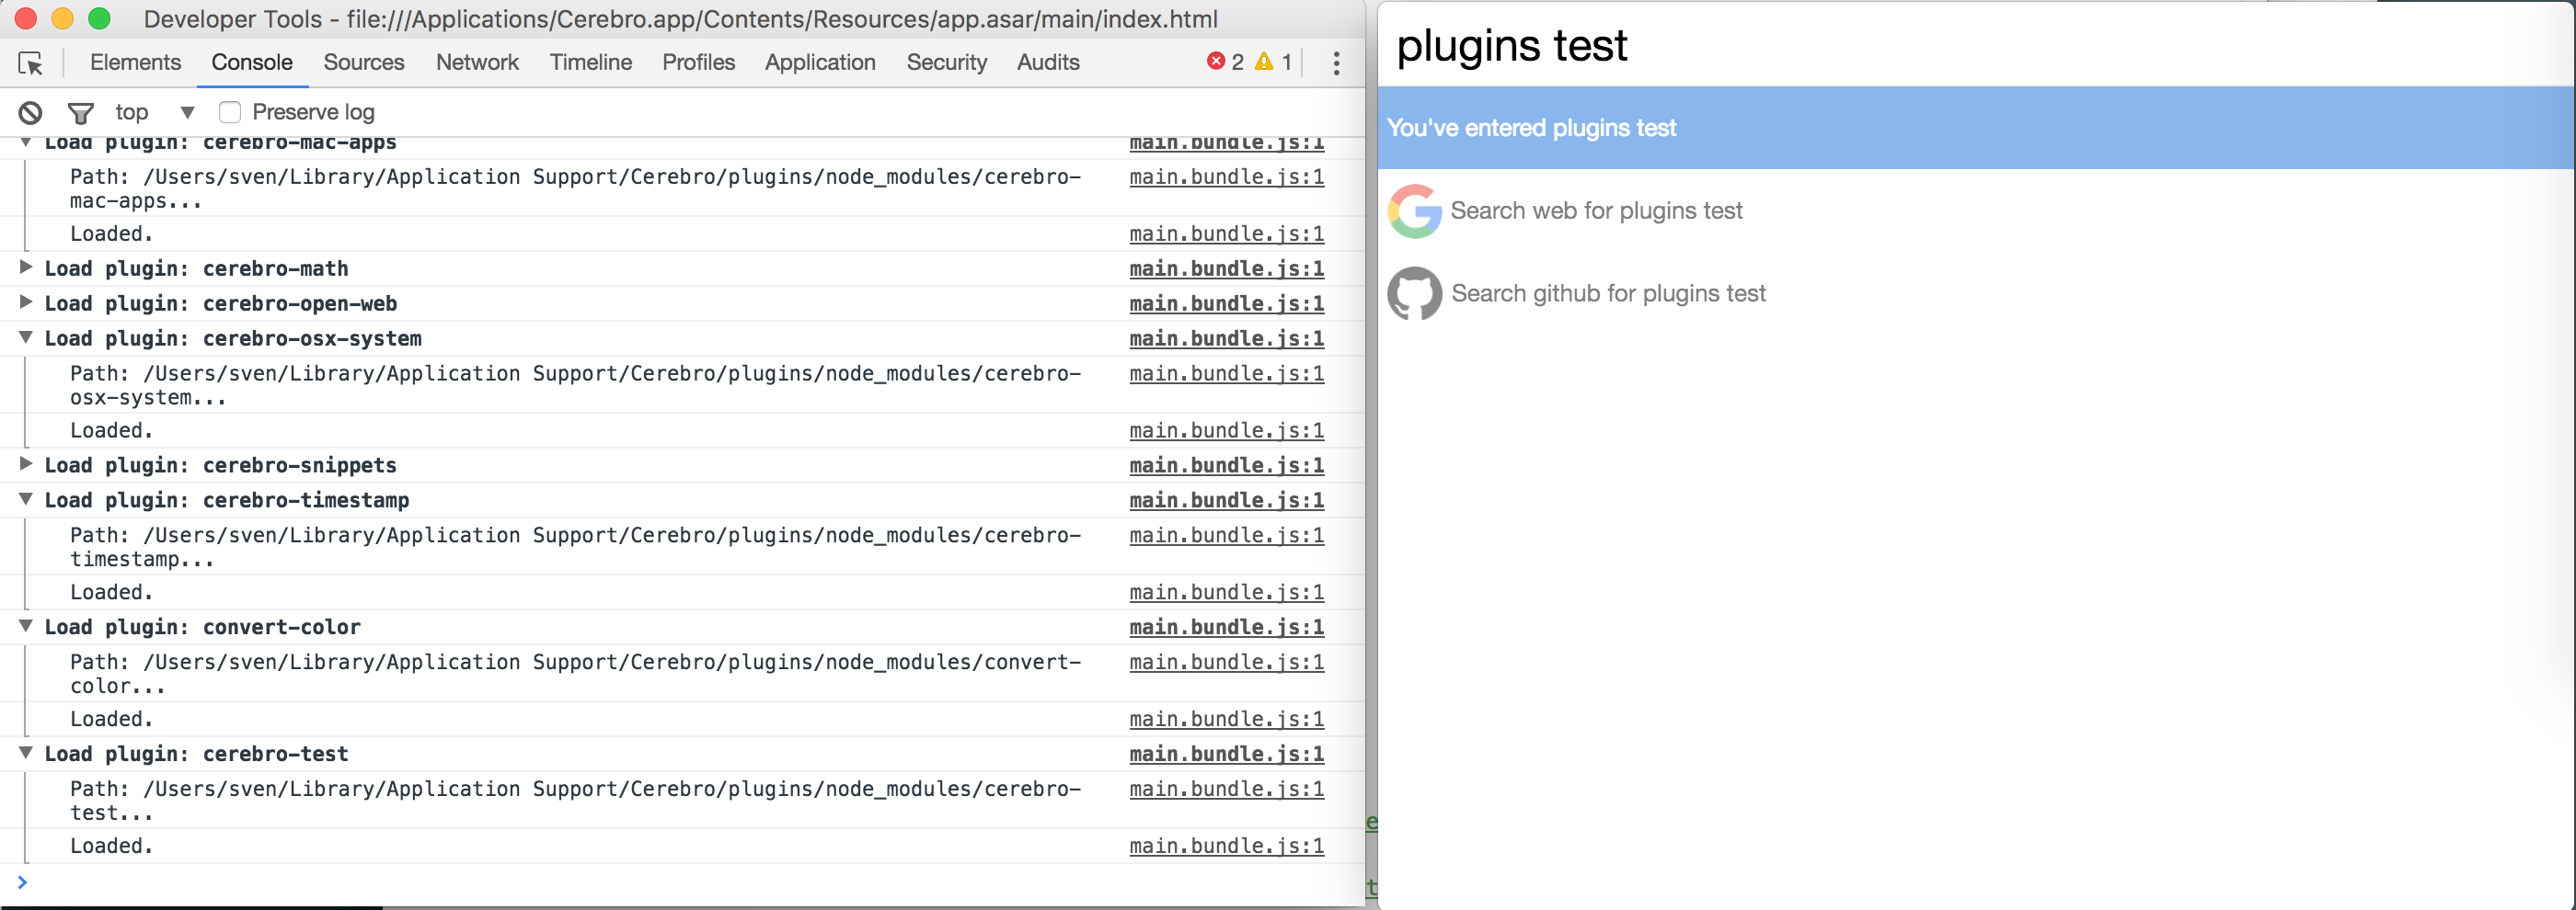The image size is (2576, 910).
Task: Expand the cerebro-snippets log group
Action: tap(26, 464)
